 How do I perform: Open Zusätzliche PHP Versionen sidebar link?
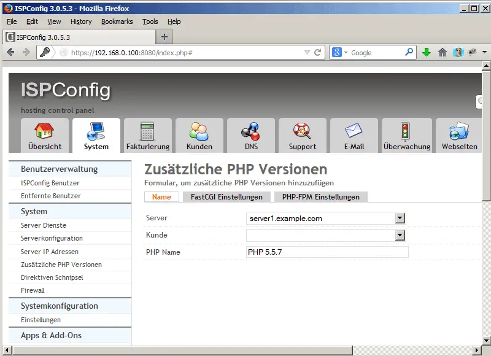pyautogui.click(x=61, y=265)
